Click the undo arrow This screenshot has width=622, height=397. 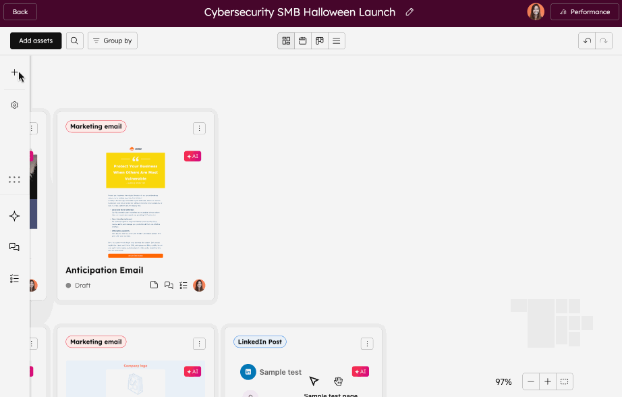coord(587,41)
